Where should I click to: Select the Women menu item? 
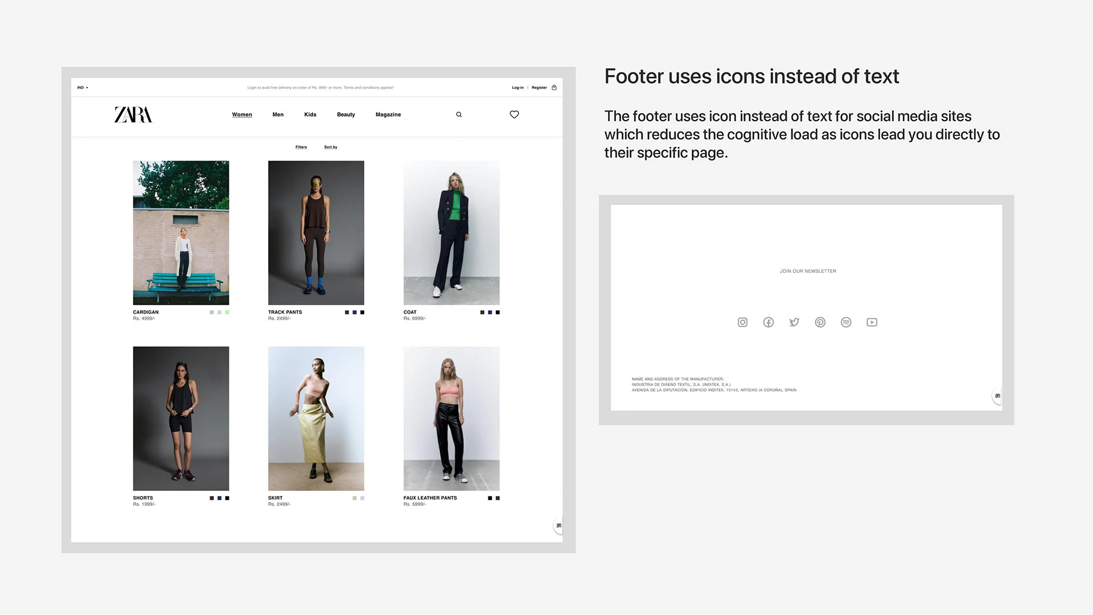tap(242, 114)
